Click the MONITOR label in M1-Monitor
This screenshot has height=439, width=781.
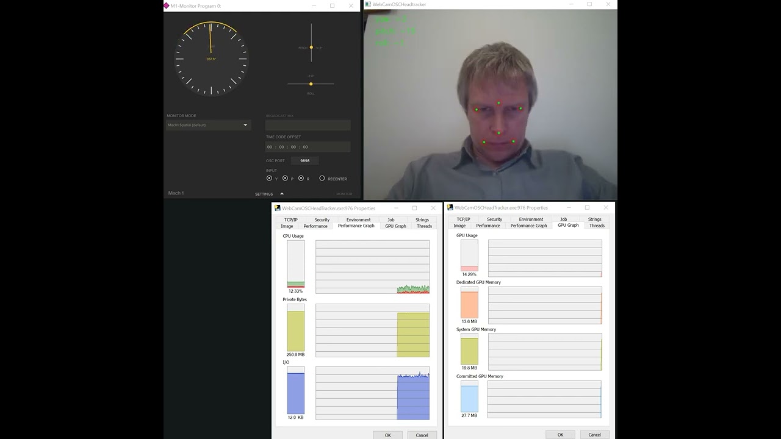pos(344,194)
